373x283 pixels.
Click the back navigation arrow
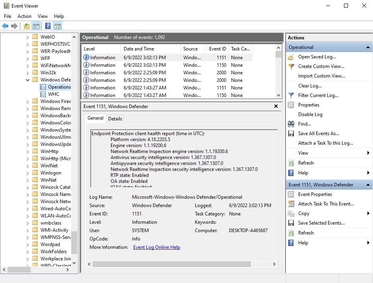coord(5,26)
